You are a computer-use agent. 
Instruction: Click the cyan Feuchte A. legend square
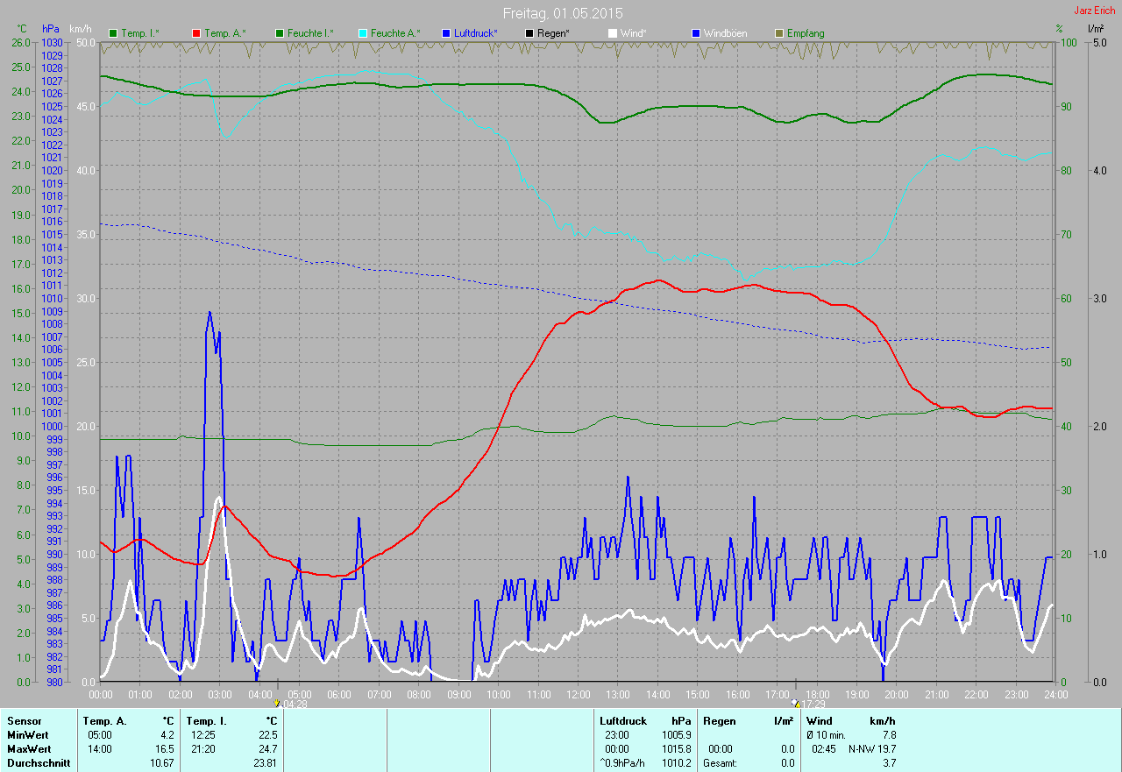363,33
